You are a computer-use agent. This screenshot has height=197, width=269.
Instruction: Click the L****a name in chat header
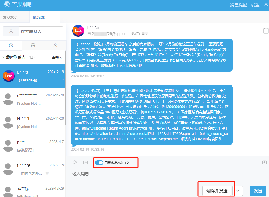93,28
